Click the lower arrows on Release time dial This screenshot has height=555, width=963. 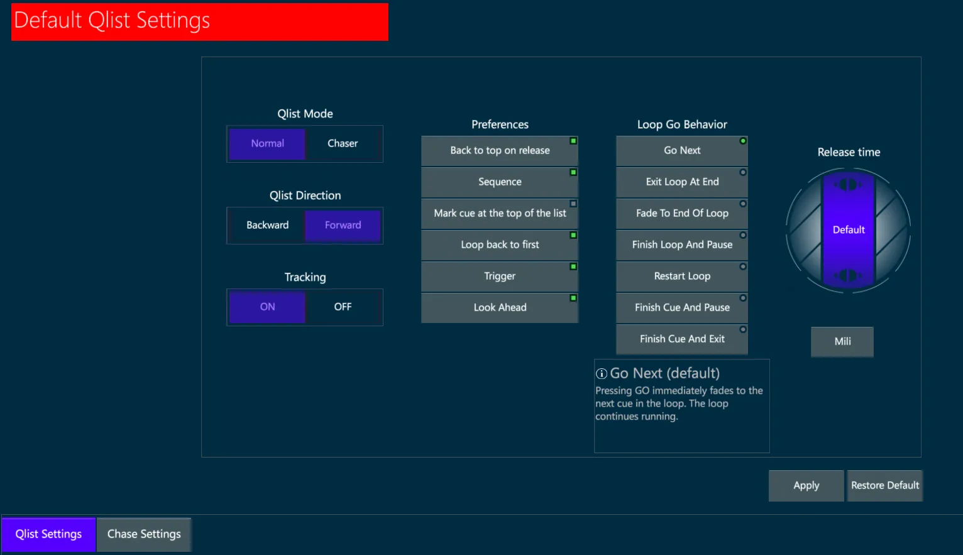[848, 275]
